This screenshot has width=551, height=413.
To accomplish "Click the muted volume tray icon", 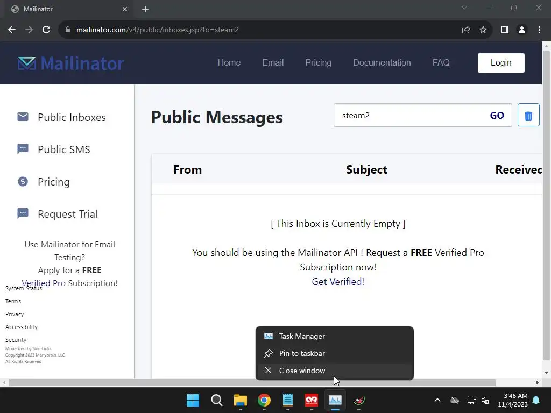I will 485,400.
